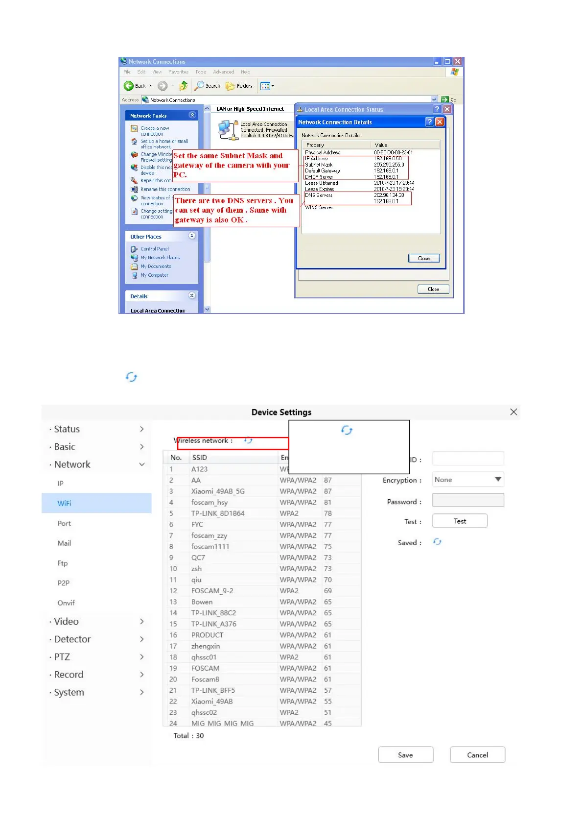
Task: Click the refresh icon beside Wireless network label
Action: coord(248,440)
